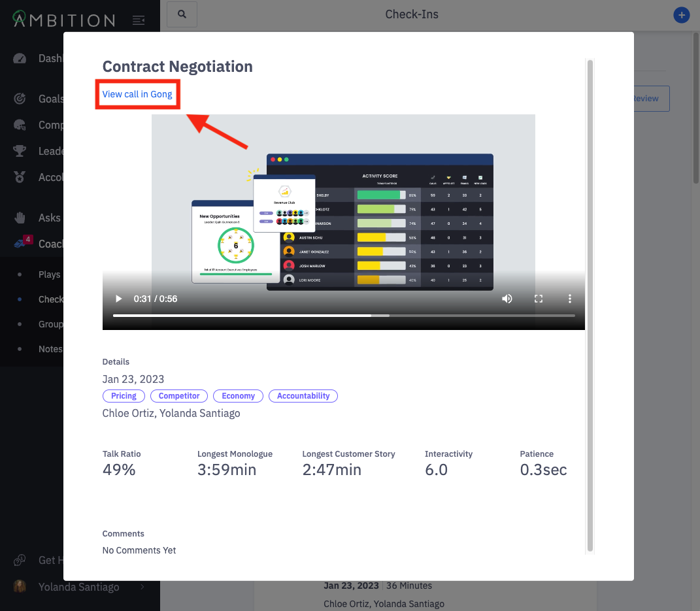700x611 pixels.
Task: Go to the Groups submenu item
Action: coord(51,324)
